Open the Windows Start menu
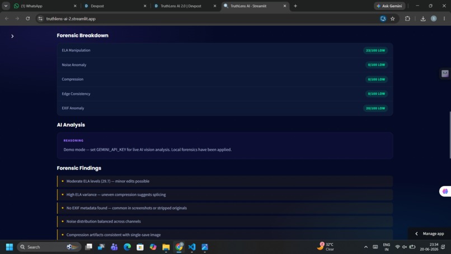 (x=9, y=247)
